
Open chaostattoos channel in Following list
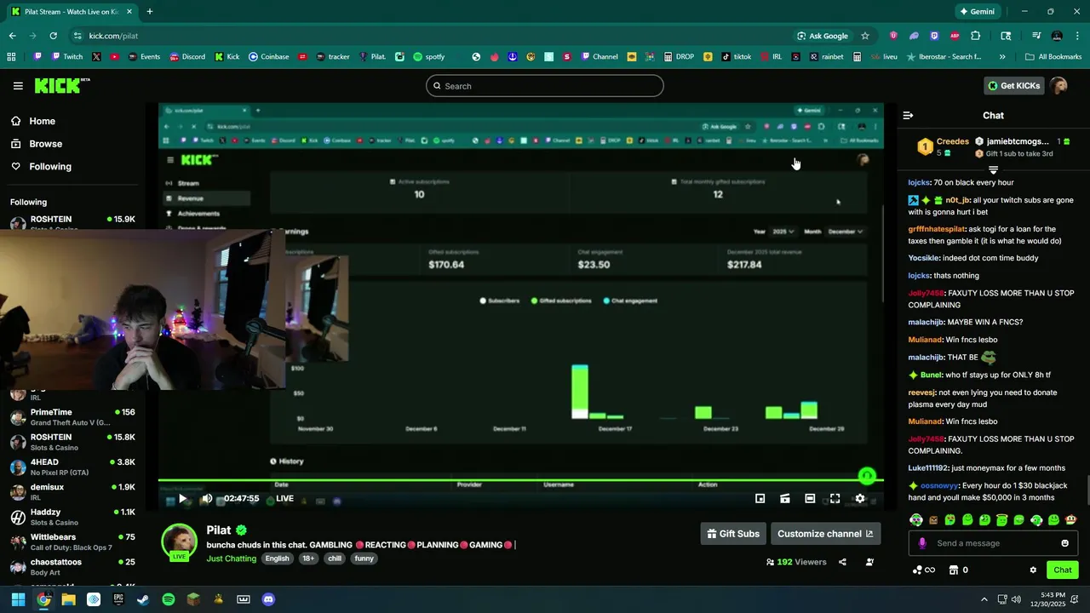72,567
